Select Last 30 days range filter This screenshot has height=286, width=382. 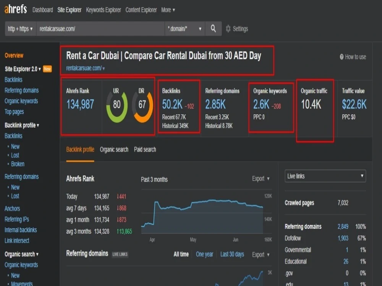coord(232,254)
